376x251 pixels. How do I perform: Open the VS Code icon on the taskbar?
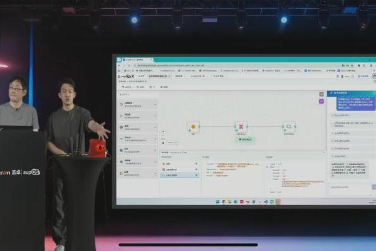point(266,202)
